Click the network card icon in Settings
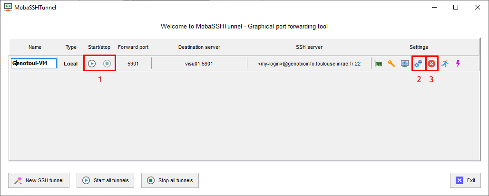This screenshot has height=196, width=489. point(379,64)
